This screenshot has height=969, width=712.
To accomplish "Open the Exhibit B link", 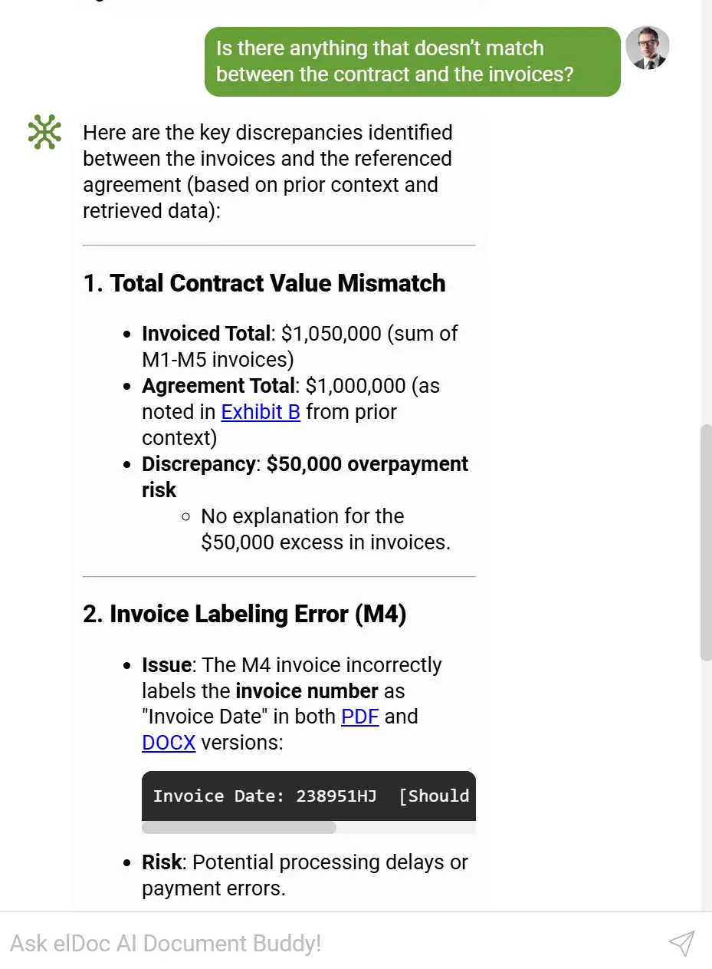I will pos(261,412).
